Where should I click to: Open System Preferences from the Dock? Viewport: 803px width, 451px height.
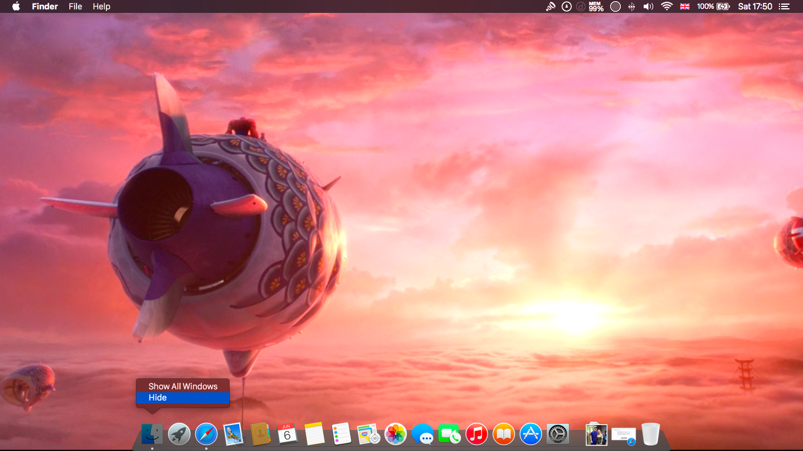(558, 435)
